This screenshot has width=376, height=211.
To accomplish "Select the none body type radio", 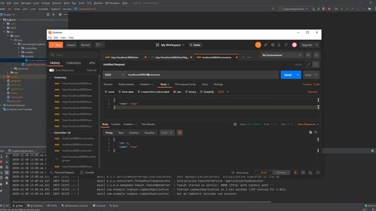I will (x=106, y=92).
